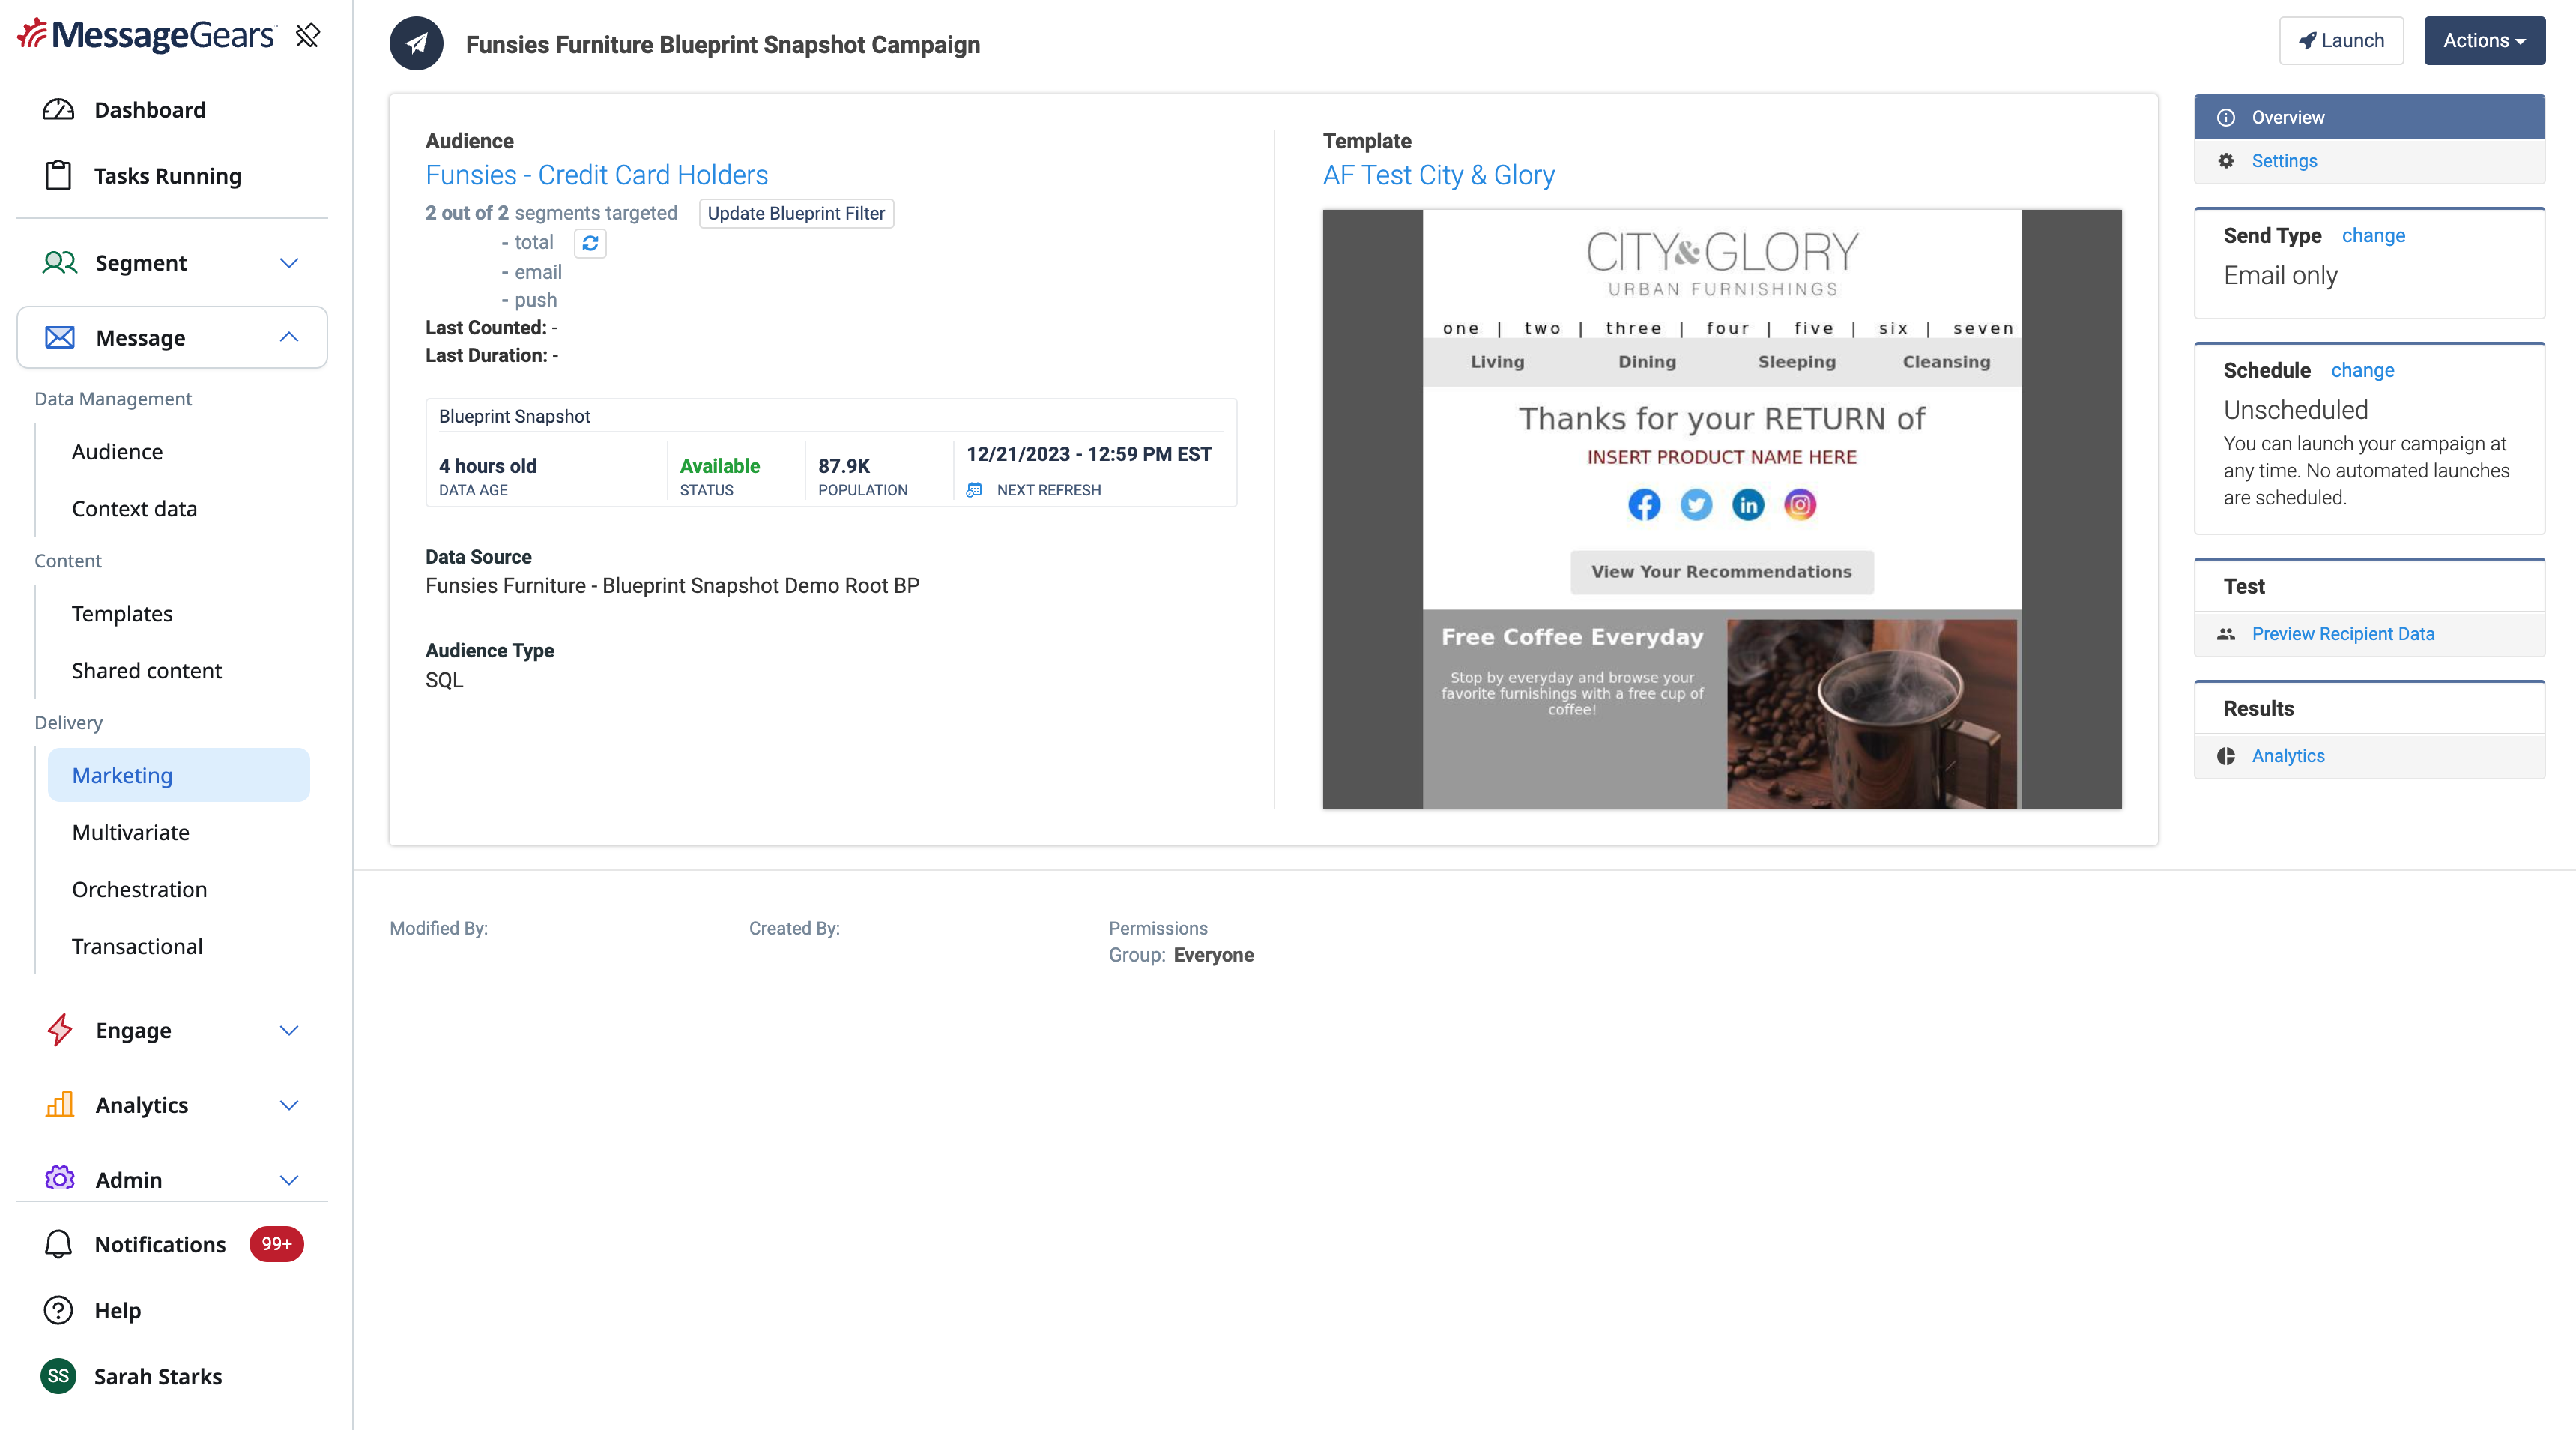Click the Overview info icon
Image resolution: width=2576 pixels, height=1430 pixels.
pyautogui.click(x=2226, y=118)
